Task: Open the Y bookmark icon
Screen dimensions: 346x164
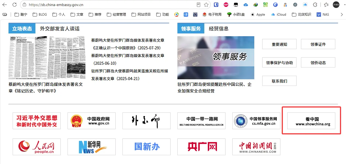Action: 195,14
